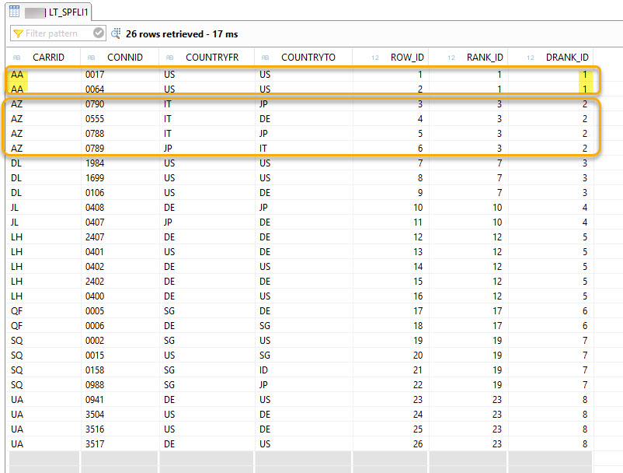
Task: Click the RANK_ID column header
Action: [485, 58]
